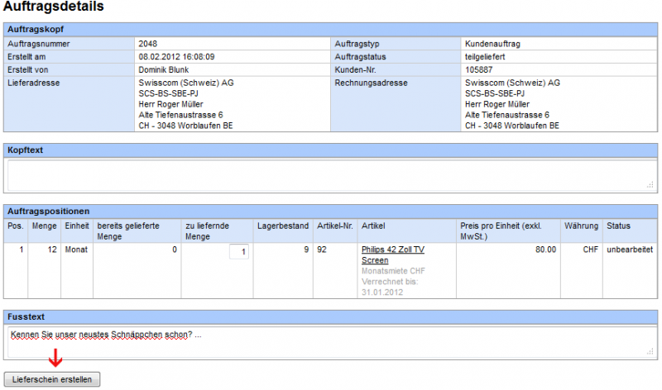This screenshot has height=390, width=662.
Task: Click the date 08.02.2012 16:08:09
Action: [176, 57]
